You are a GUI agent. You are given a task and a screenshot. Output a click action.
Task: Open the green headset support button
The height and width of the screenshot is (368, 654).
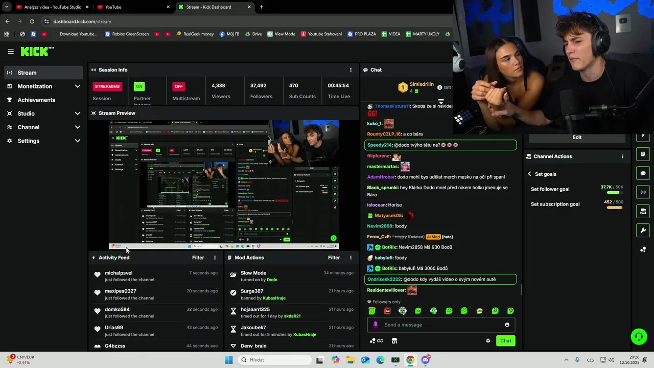point(639,336)
